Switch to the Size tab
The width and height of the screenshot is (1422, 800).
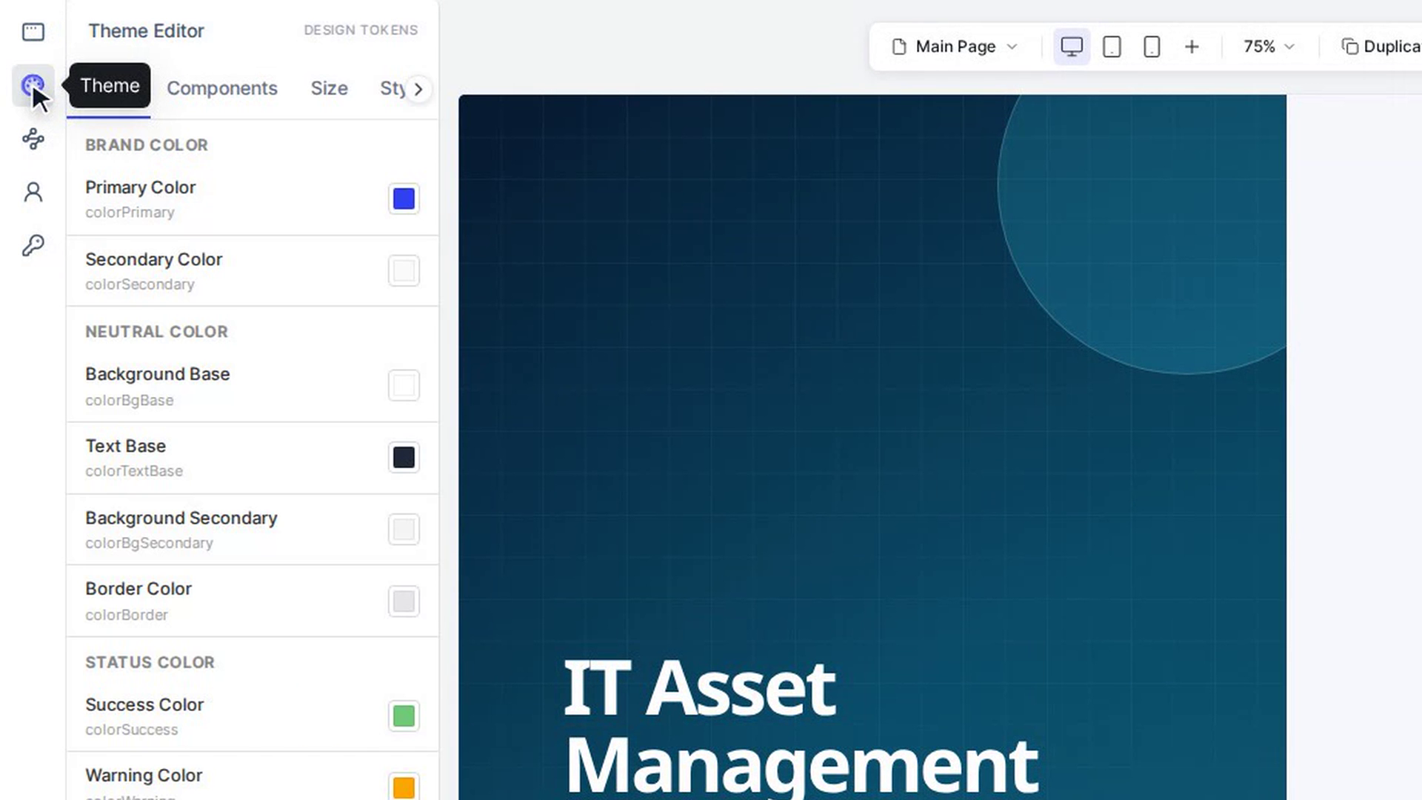pos(330,88)
